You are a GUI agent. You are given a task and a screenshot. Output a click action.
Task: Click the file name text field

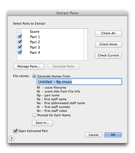point(79,81)
